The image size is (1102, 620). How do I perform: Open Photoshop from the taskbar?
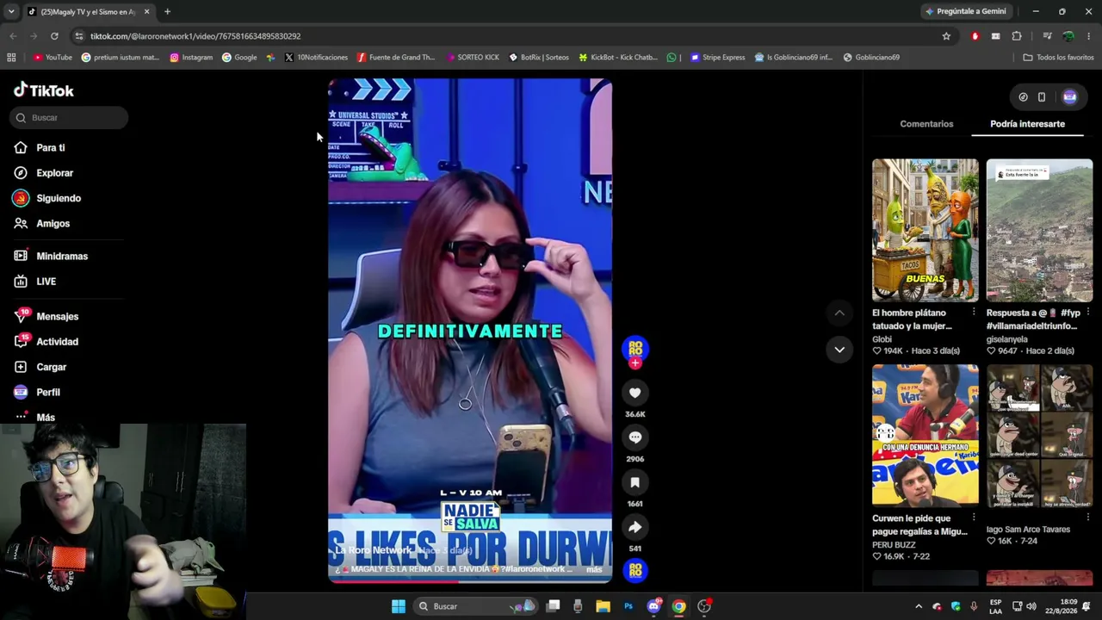click(x=628, y=606)
